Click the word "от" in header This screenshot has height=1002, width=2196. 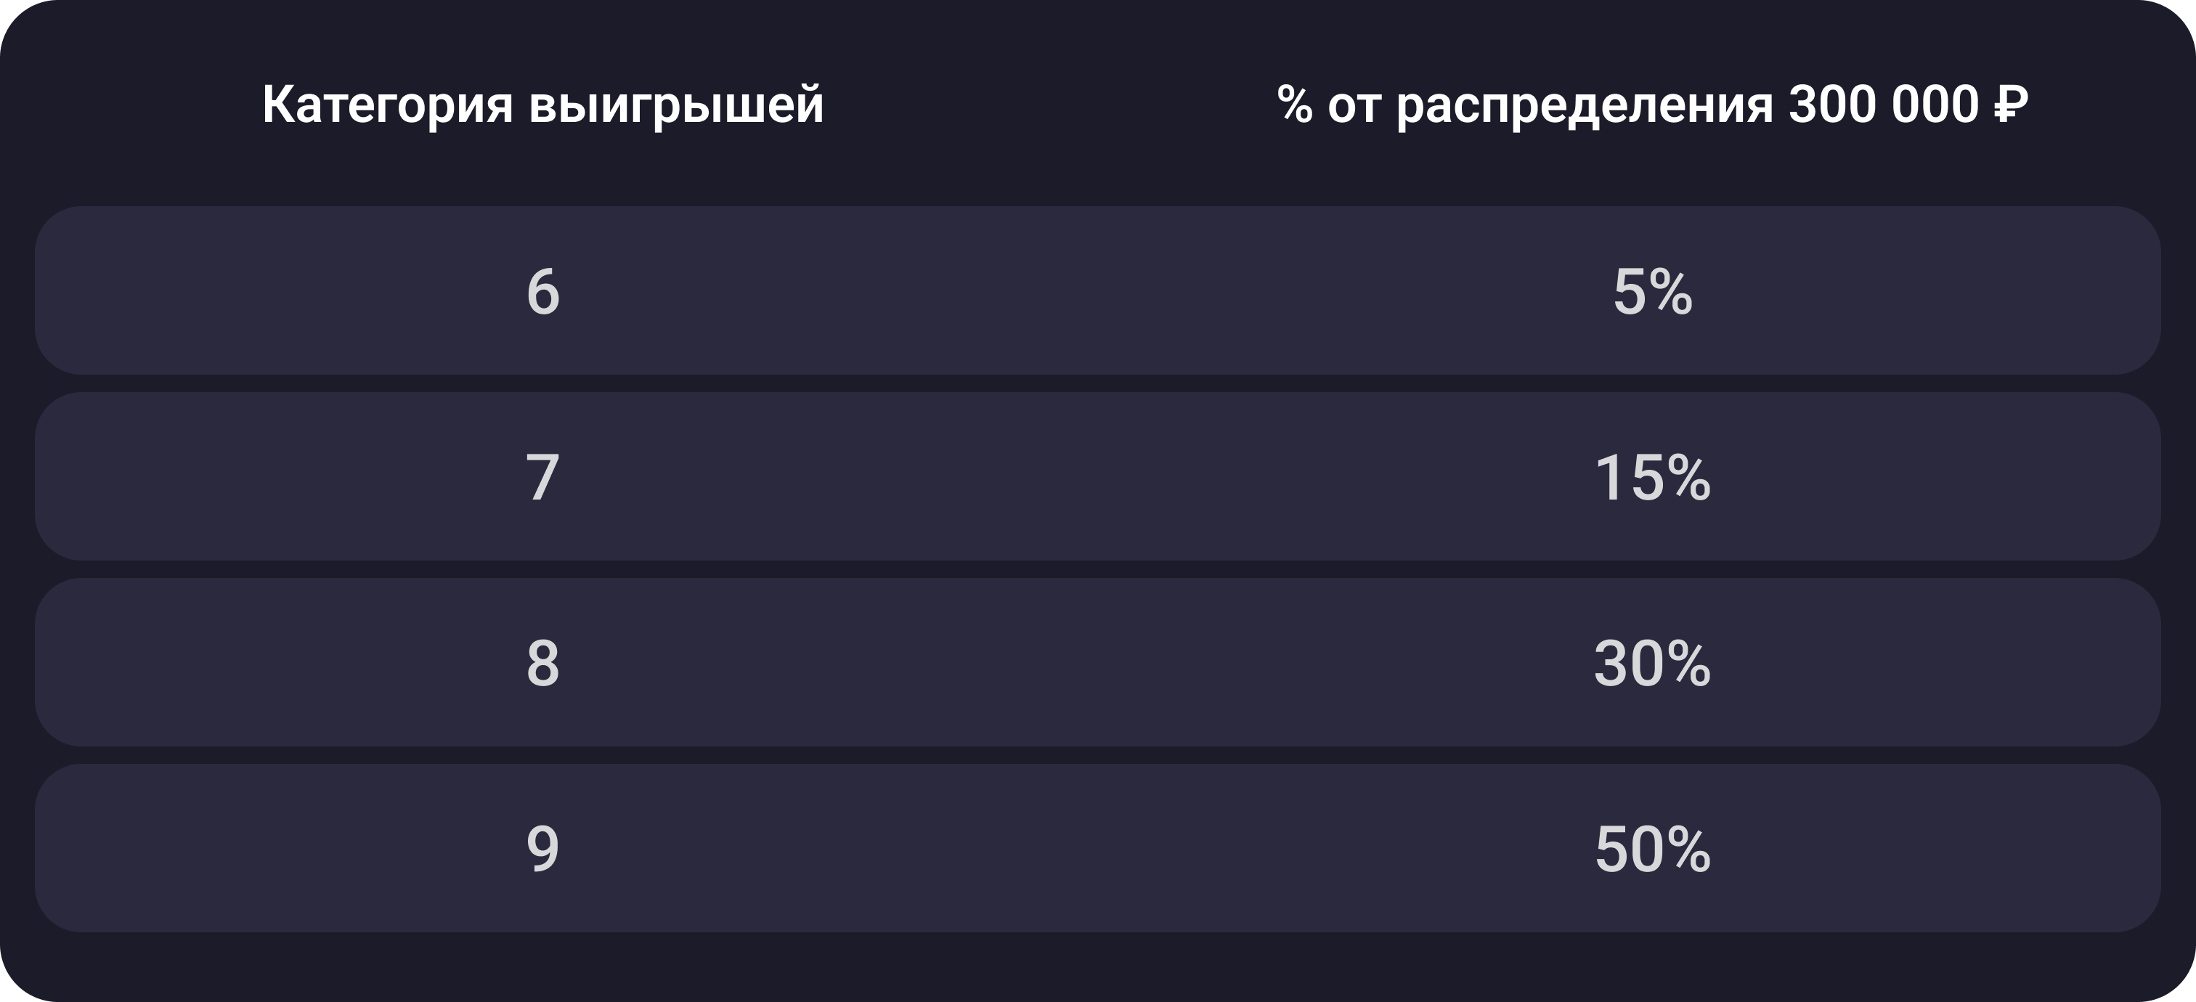pyautogui.click(x=1354, y=108)
